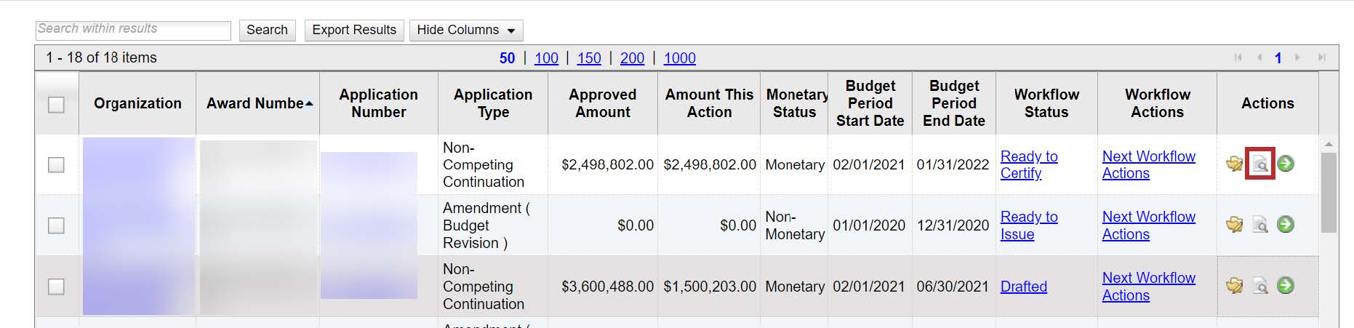Click the green arrow in the Budget Revision row
The width and height of the screenshot is (1354, 328).
tap(1286, 225)
